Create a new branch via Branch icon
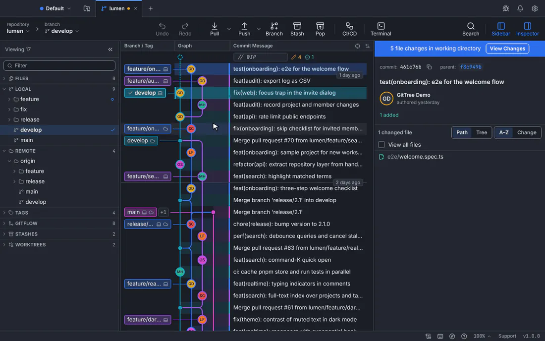Screen dimensions: 545x341 (x=274, y=29)
